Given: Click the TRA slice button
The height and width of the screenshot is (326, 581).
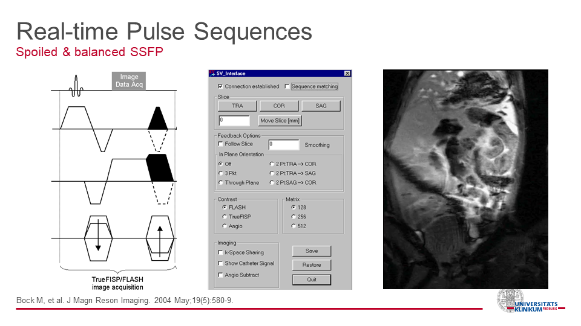Looking at the screenshot, I should pos(237,106).
